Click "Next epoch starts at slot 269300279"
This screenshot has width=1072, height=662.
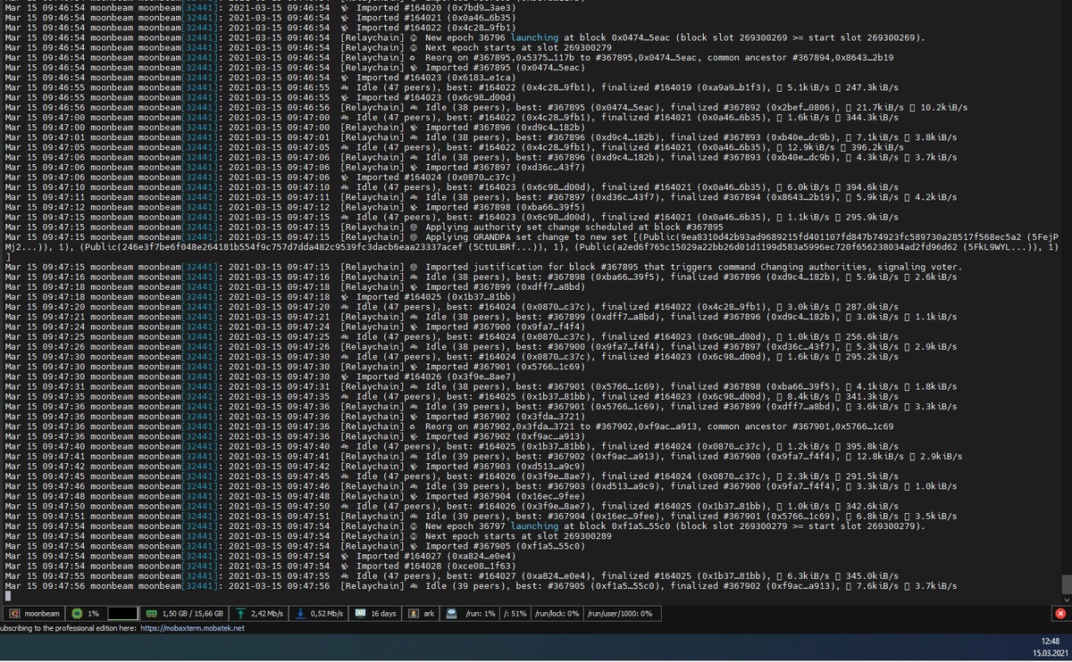click(x=518, y=47)
